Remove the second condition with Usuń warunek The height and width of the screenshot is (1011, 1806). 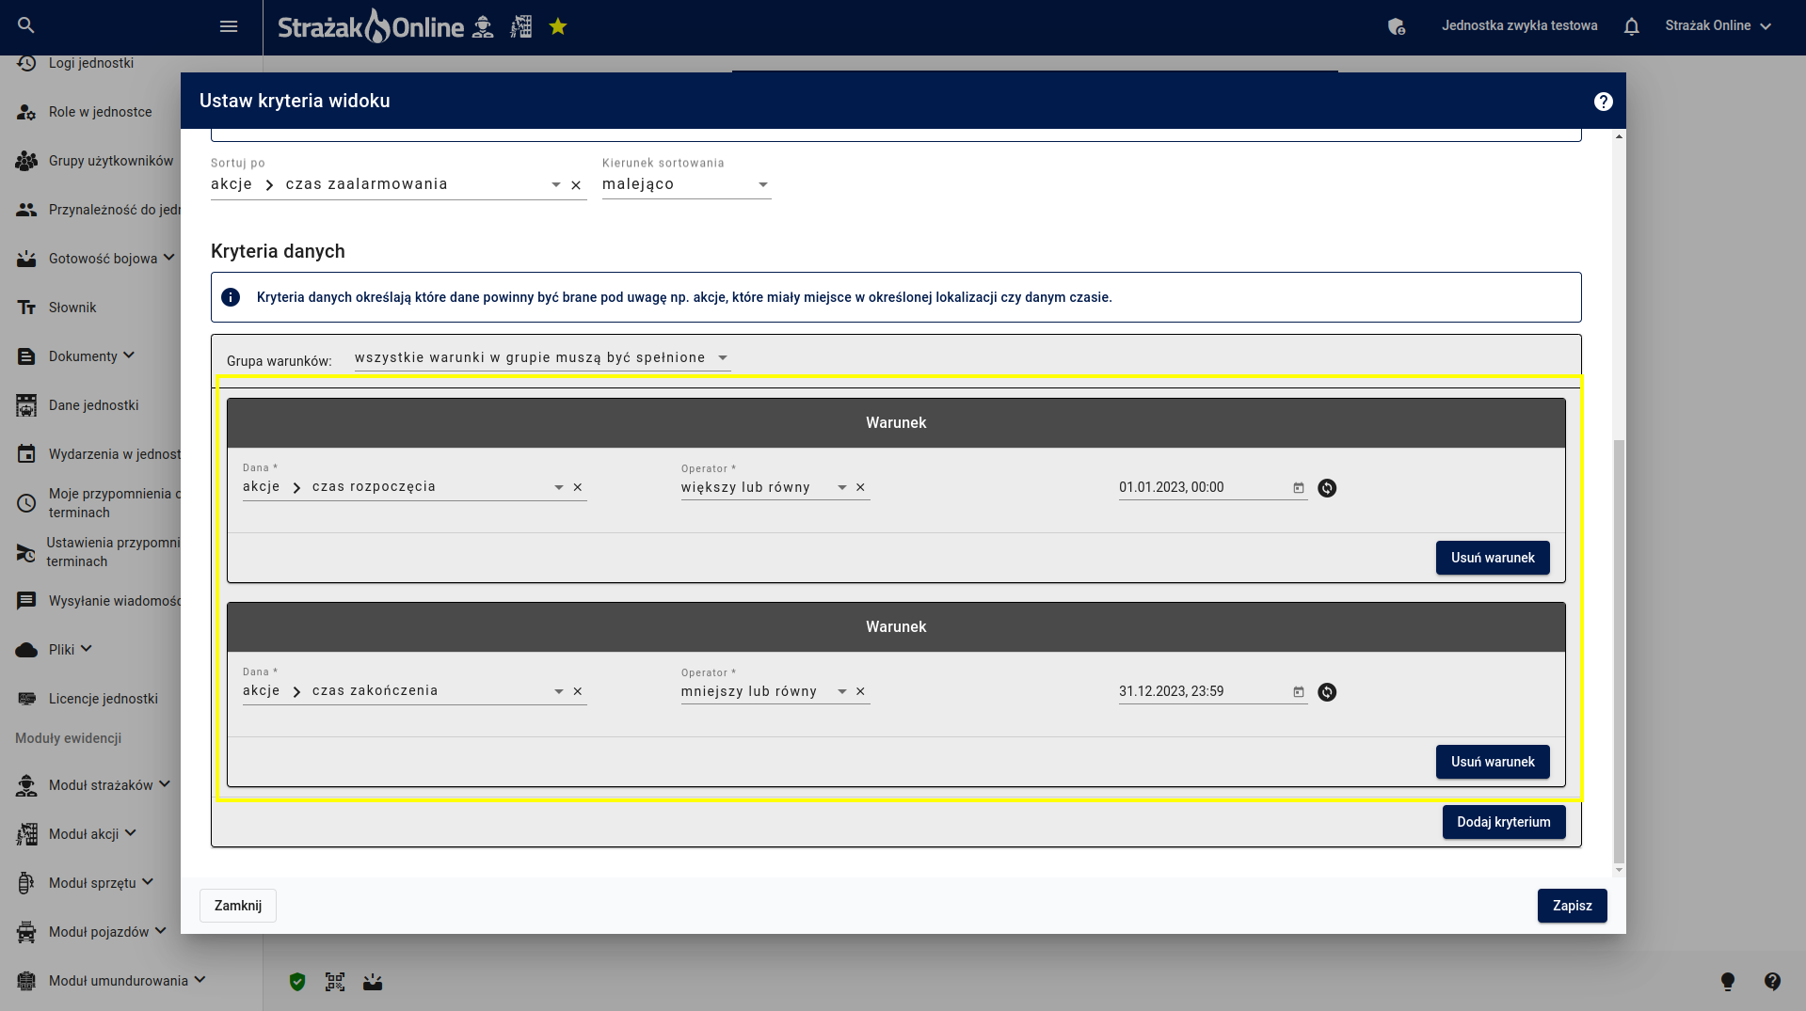click(1493, 762)
